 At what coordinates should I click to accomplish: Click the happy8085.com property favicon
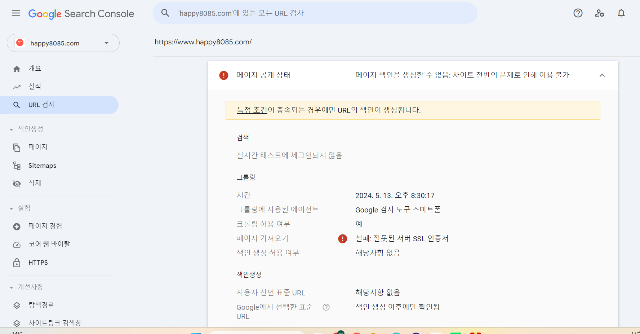[x=20, y=43]
